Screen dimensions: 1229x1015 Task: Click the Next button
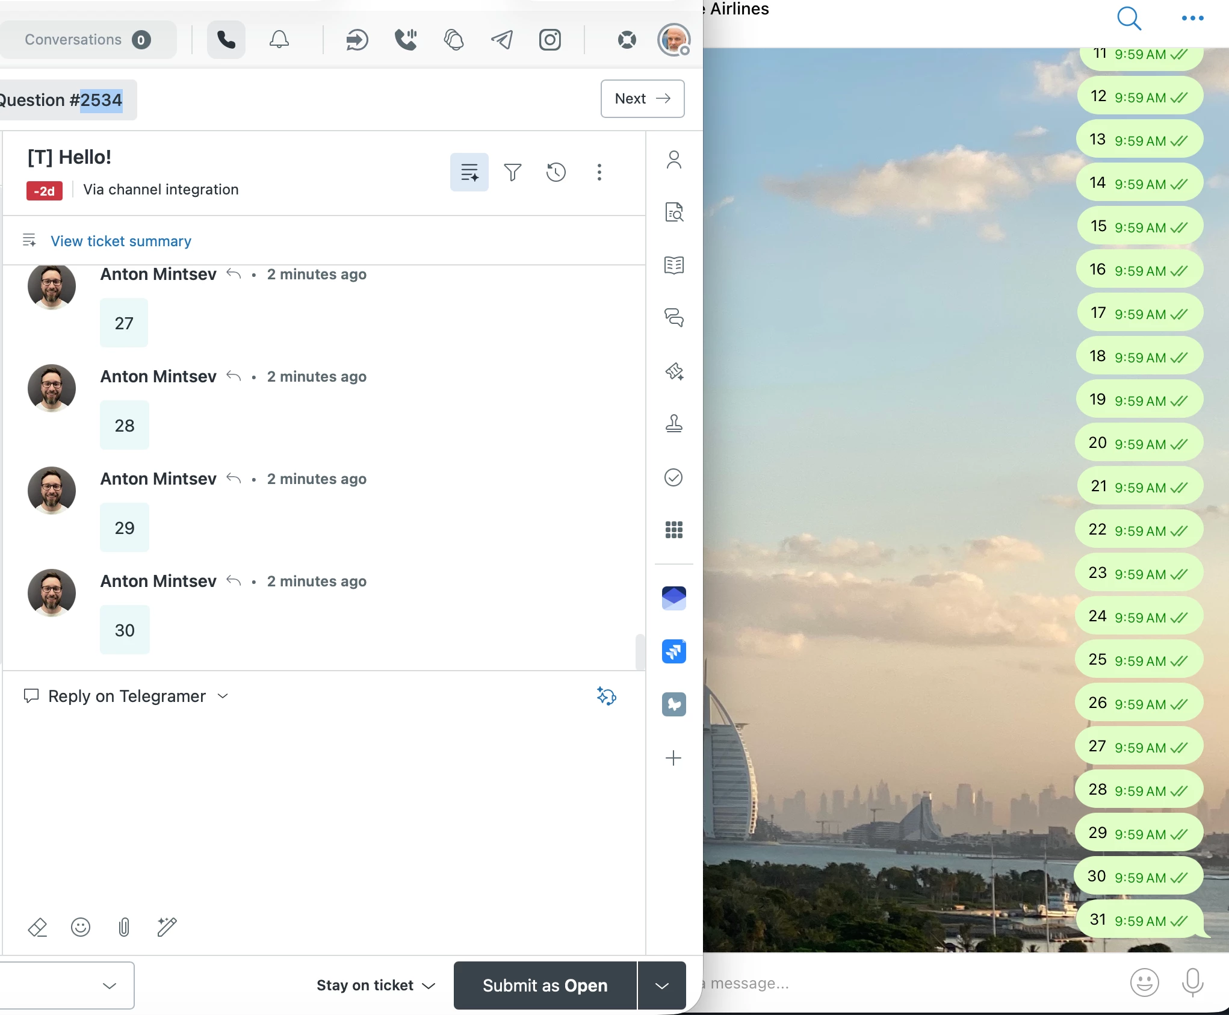click(x=642, y=99)
